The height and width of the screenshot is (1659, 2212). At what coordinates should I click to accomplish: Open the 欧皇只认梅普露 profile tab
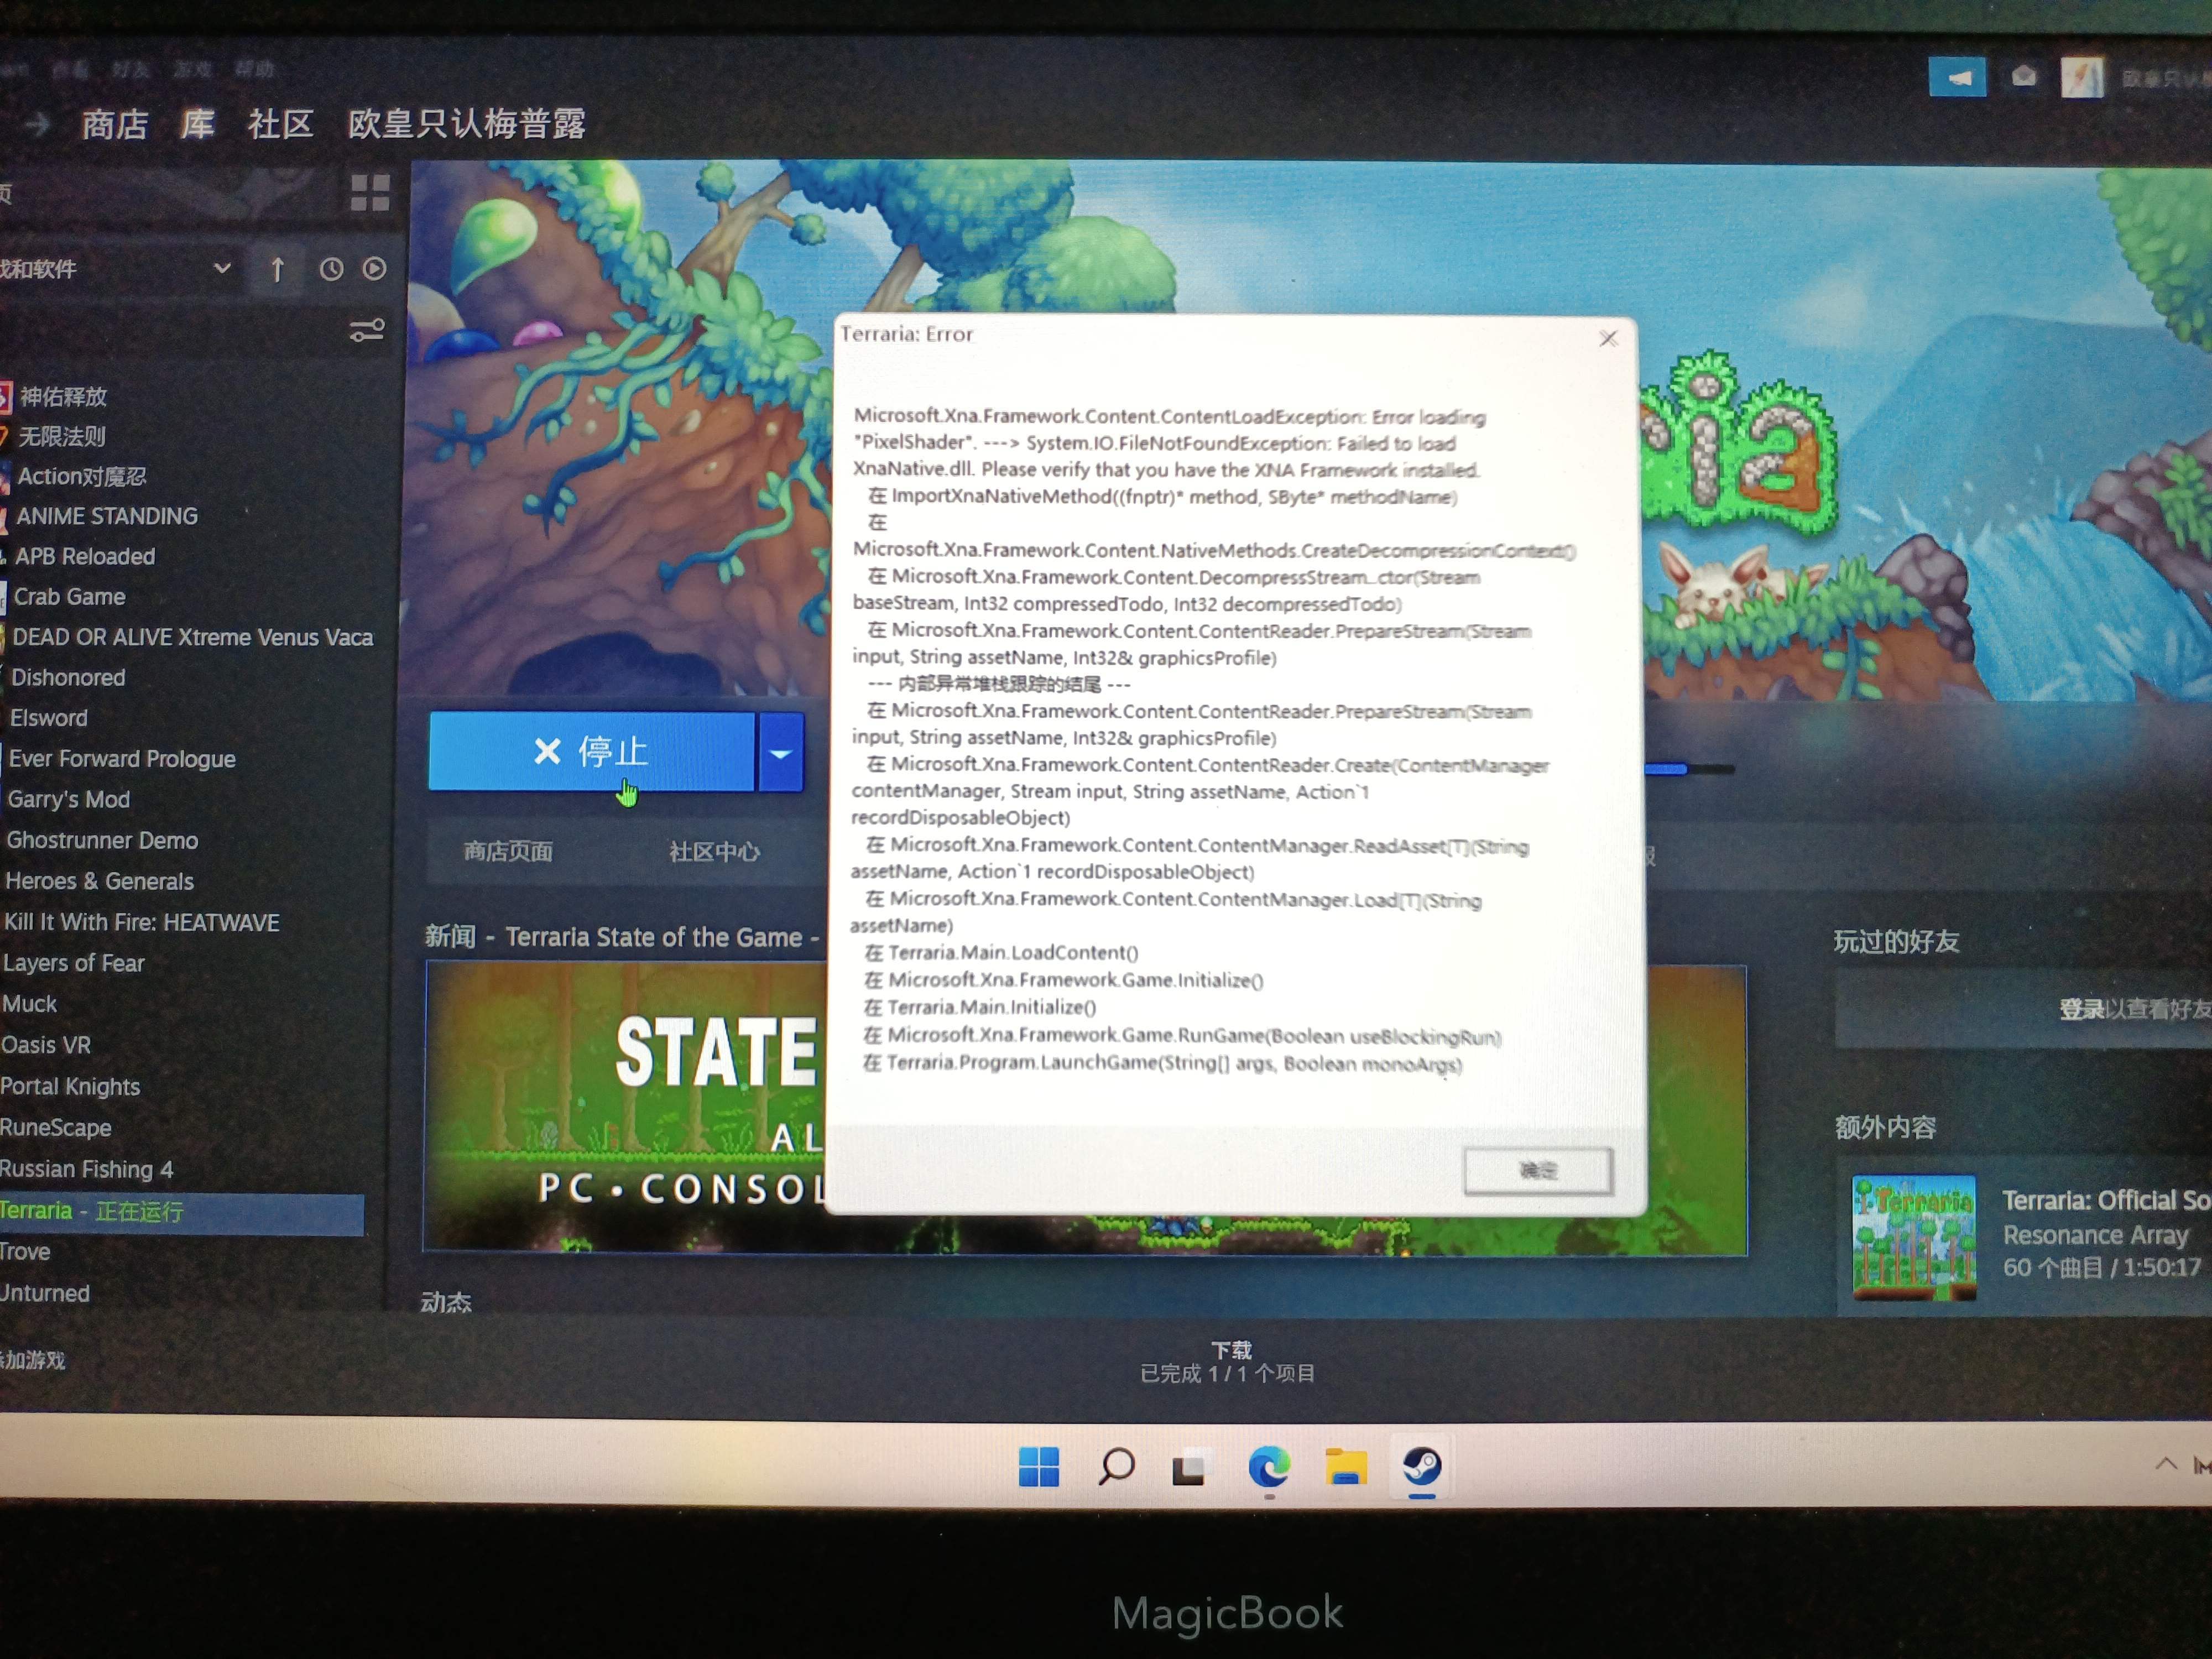point(466,124)
